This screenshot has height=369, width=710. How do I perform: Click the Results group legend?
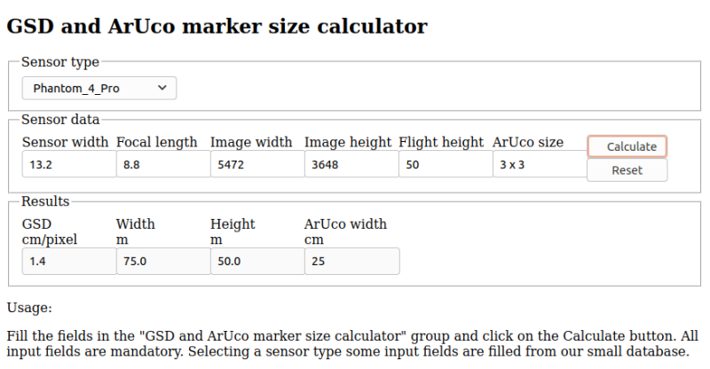click(x=45, y=201)
